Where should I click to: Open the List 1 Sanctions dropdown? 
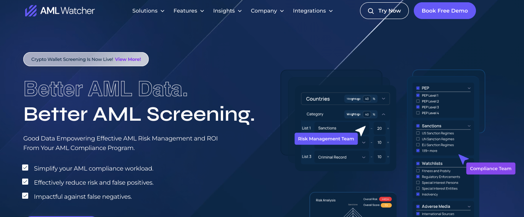[x=341, y=128]
